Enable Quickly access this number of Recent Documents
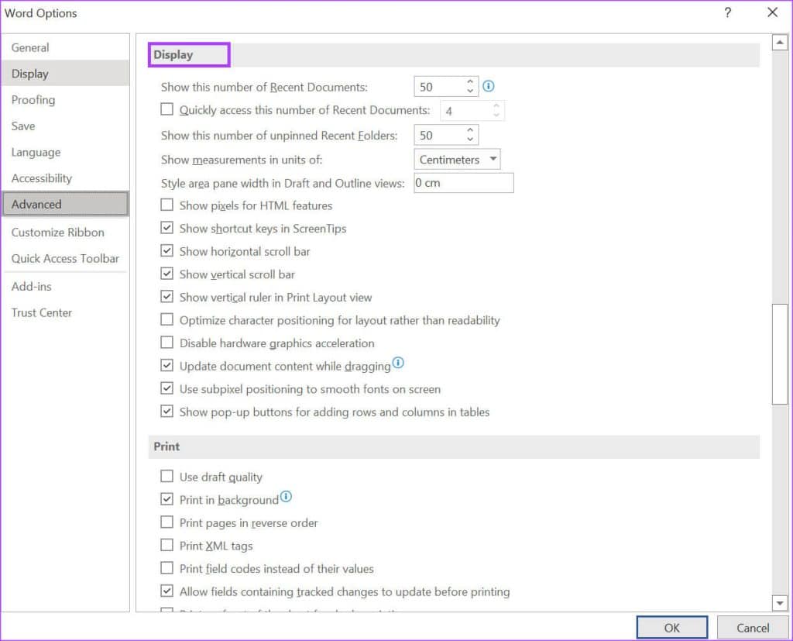The height and width of the screenshot is (641, 793). coord(166,109)
